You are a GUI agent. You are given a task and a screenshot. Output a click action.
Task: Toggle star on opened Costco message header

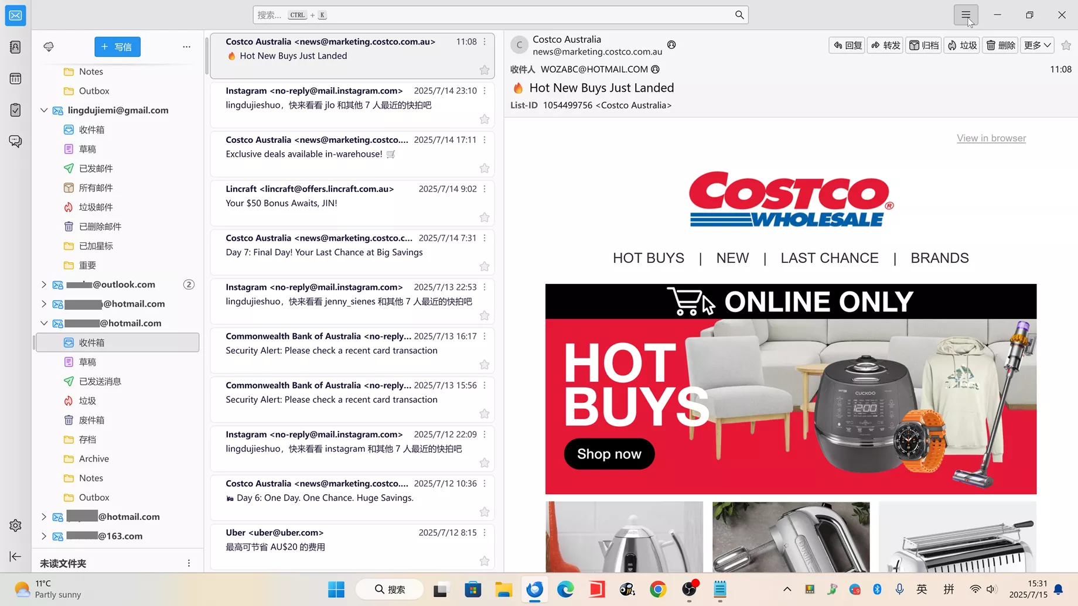(1066, 46)
